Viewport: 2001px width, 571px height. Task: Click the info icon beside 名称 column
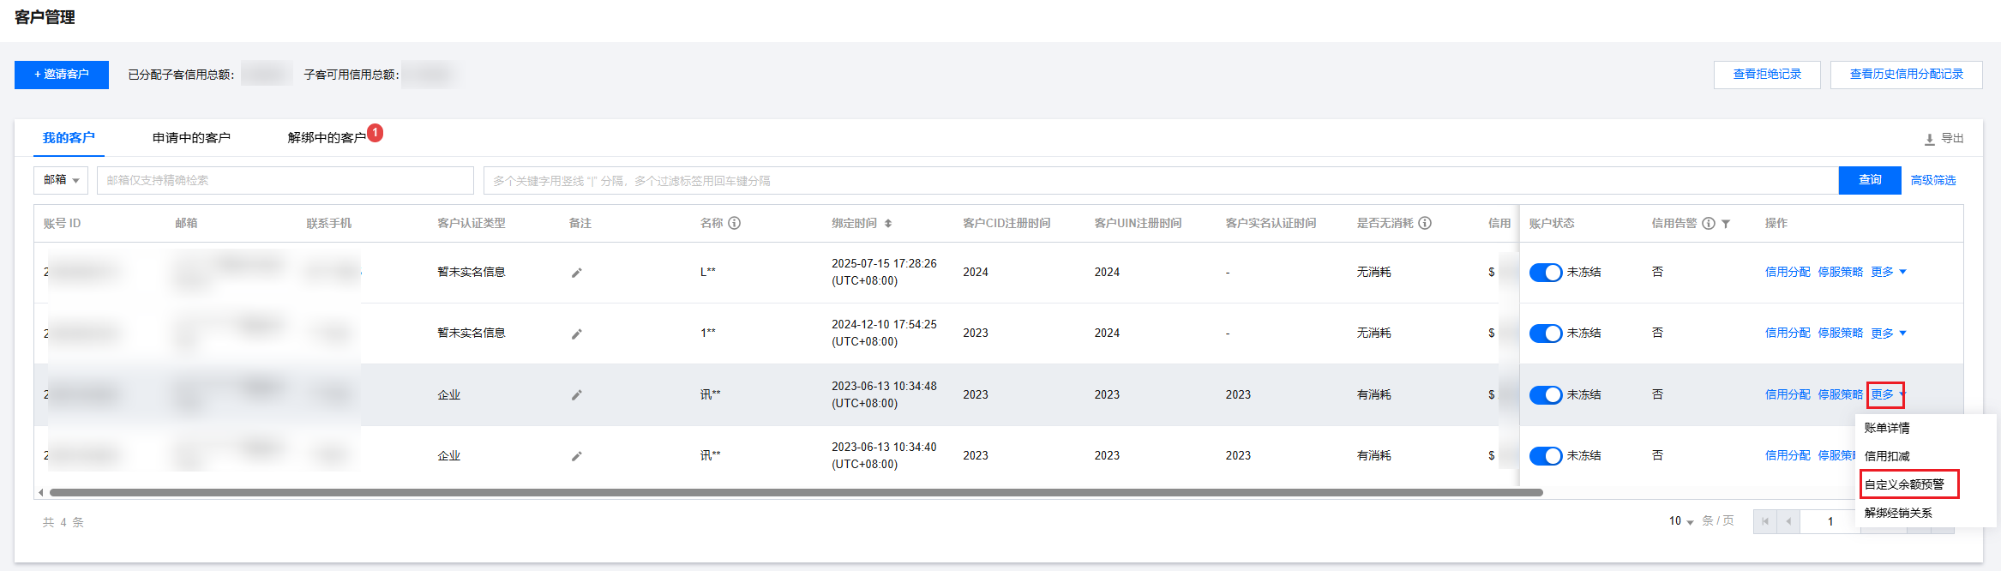(735, 223)
